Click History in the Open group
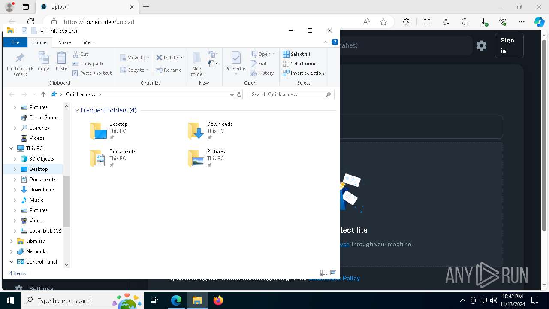 tap(262, 73)
